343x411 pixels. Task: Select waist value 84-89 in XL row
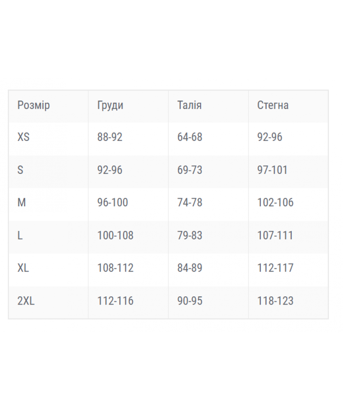click(190, 268)
